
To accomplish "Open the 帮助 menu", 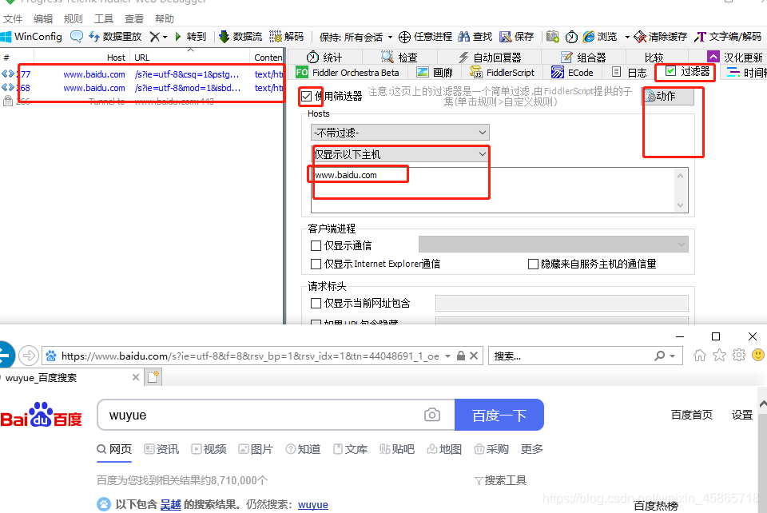I will tap(165, 18).
